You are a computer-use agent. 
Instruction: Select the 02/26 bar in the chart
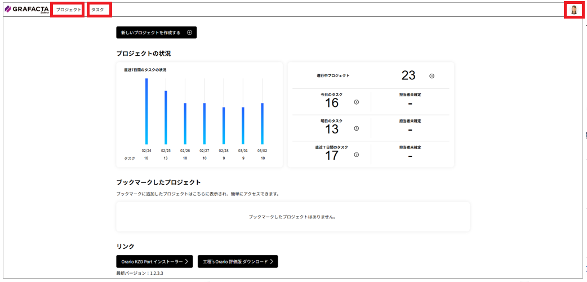point(185,124)
